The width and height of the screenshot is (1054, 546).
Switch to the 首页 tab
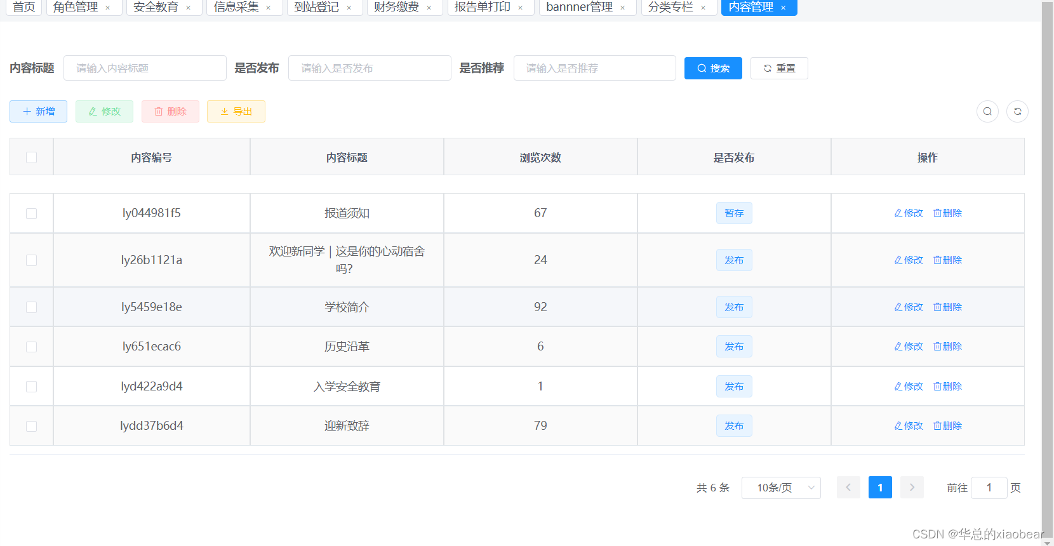tap(24, 7)
